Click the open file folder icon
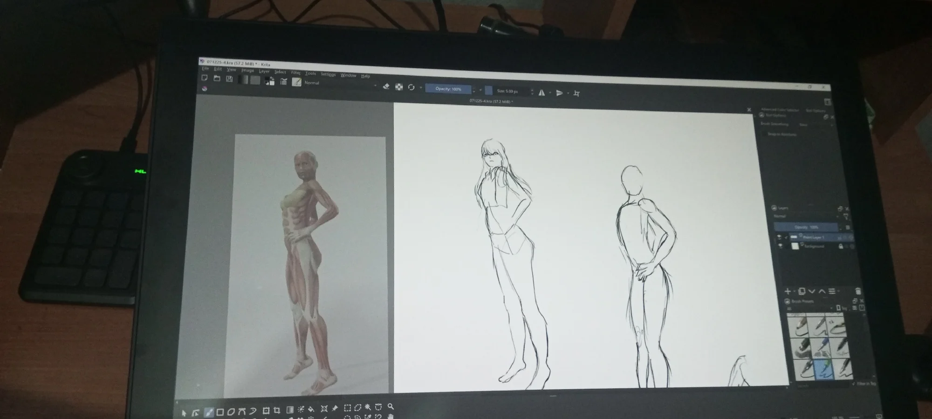The image size is (932, 419). (217, 78)
